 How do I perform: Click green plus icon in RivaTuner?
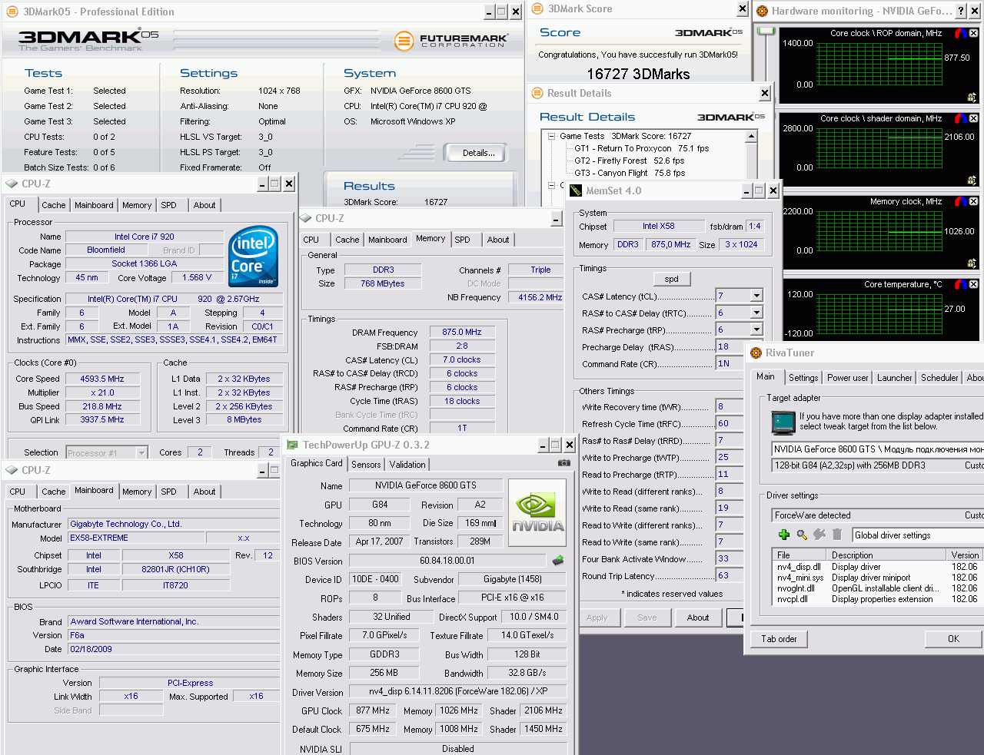[x=784, y=535]
